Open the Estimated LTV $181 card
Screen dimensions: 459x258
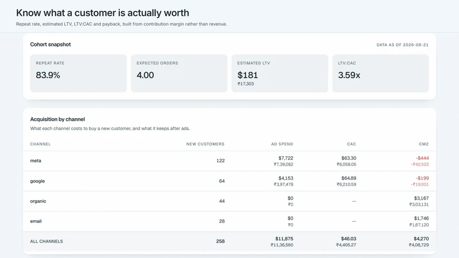click(279, 73)
